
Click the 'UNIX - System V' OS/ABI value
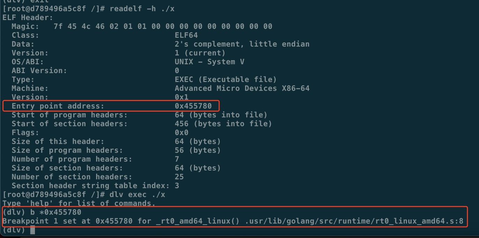pos(209,62)
